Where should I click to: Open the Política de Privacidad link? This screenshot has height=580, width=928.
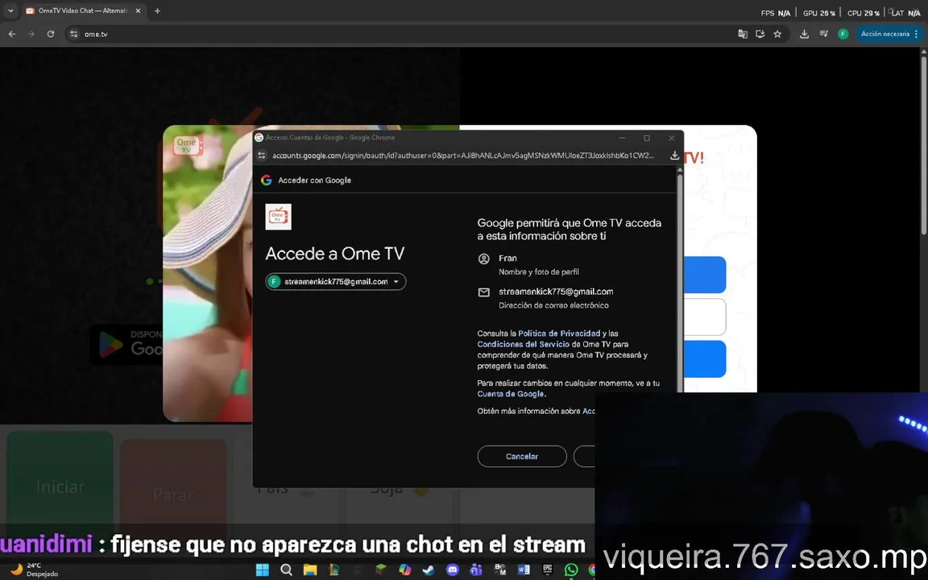tap(559, 333)
